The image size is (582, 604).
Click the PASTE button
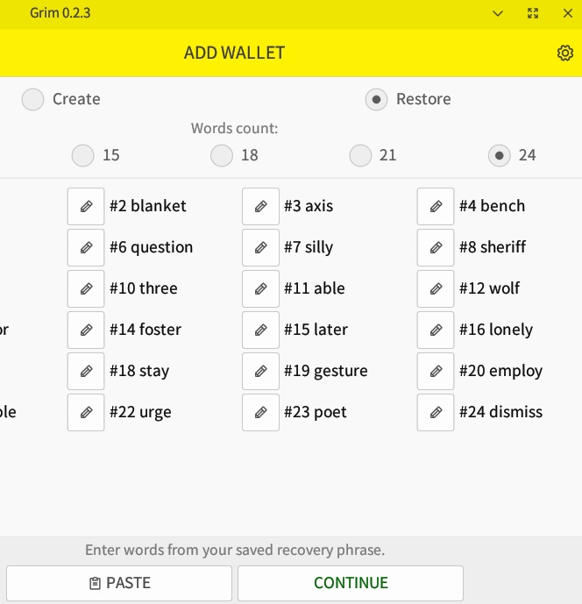click(119, 583)
